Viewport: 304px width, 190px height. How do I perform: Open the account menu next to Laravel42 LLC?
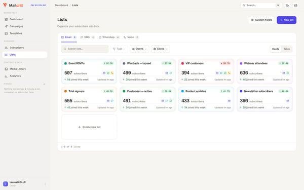45,184
